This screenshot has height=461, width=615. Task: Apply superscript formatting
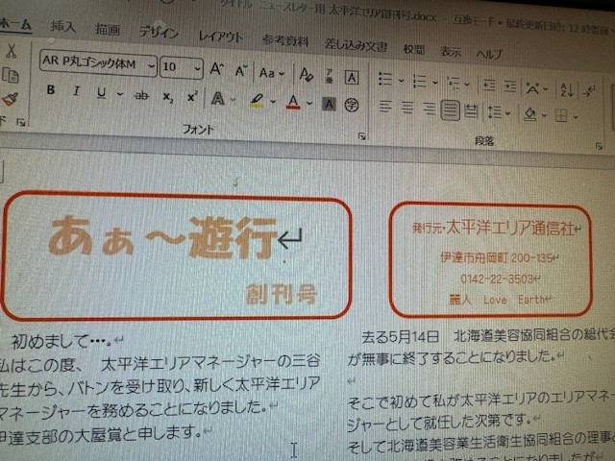coord(192,97)
